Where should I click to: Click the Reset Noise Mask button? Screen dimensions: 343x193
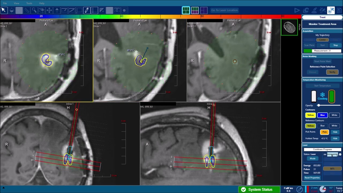(x=322, y=61)
